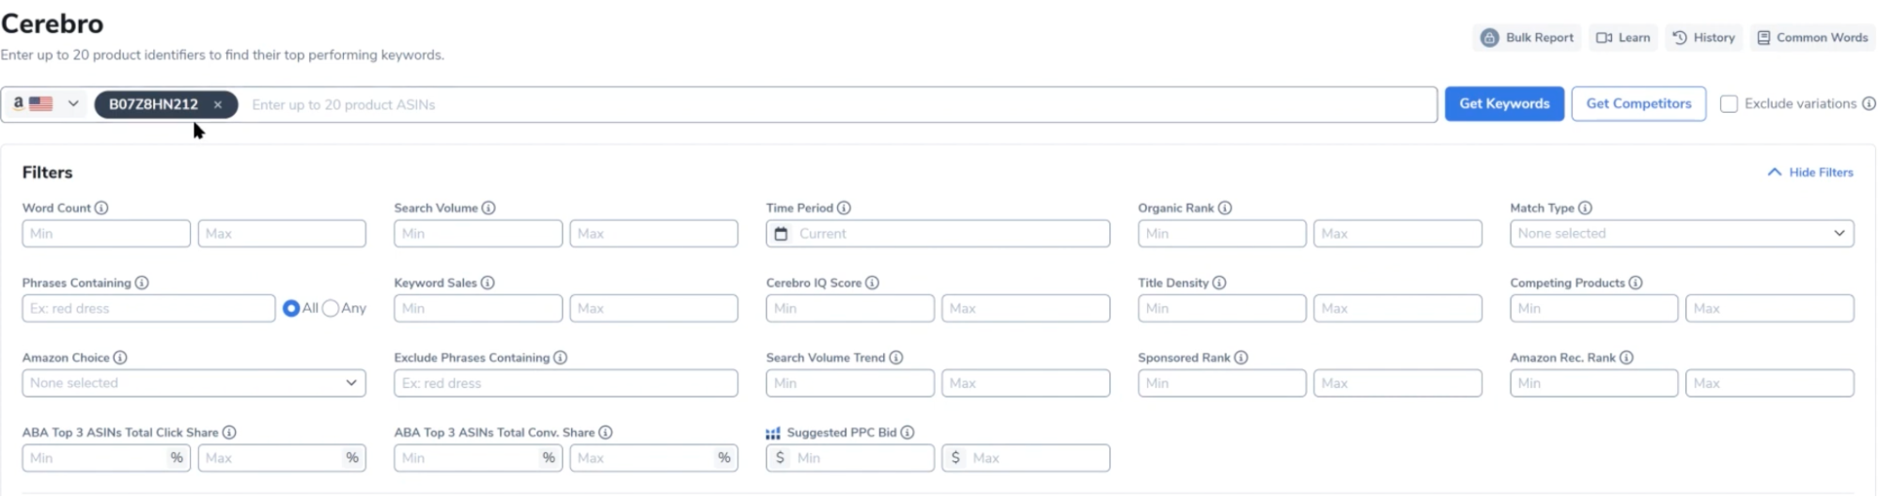The width and height of the screenshot is (1878, 497).
Task: Open the Amazon Choice dropdown
Action: coord(194,383)
